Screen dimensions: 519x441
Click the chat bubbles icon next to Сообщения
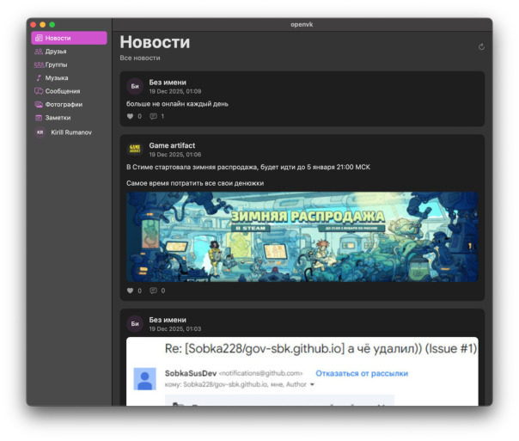39,91
